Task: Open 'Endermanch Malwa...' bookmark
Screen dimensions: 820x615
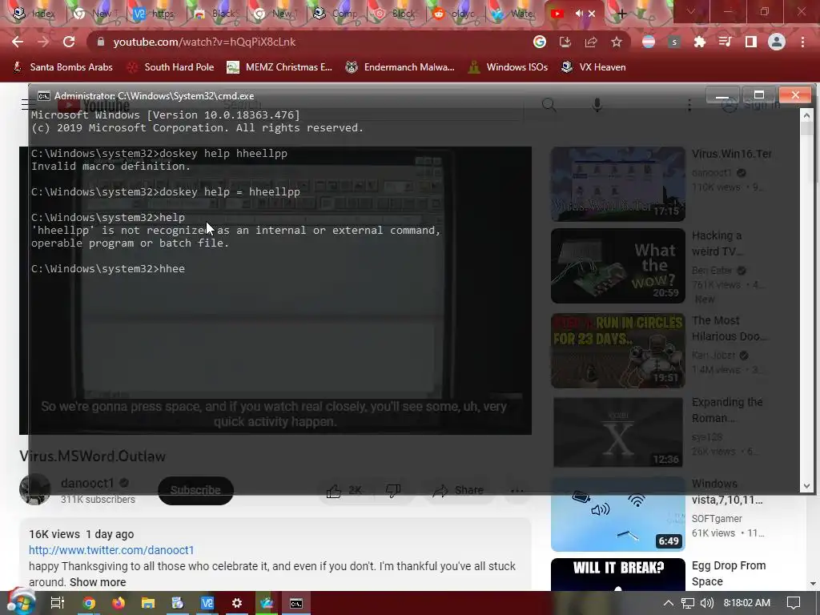Action: (400, 67)
